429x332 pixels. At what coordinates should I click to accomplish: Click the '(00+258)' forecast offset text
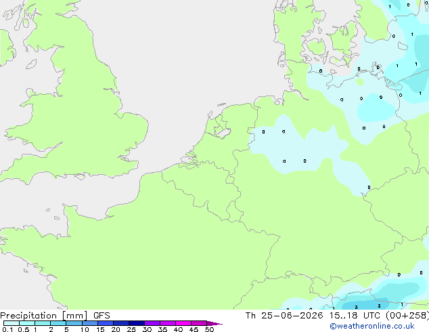(x=407, y=316)
